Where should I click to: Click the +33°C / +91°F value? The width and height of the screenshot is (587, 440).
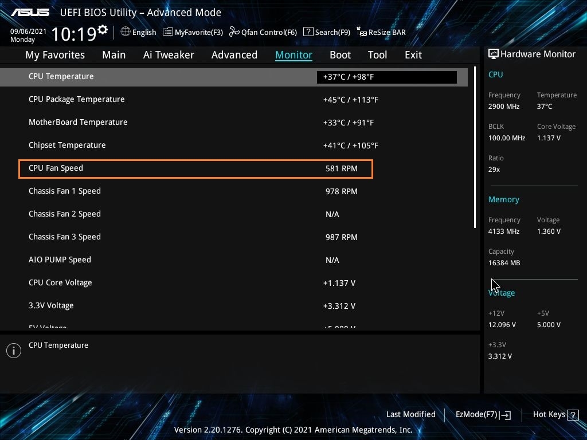[x=349, y=123]
